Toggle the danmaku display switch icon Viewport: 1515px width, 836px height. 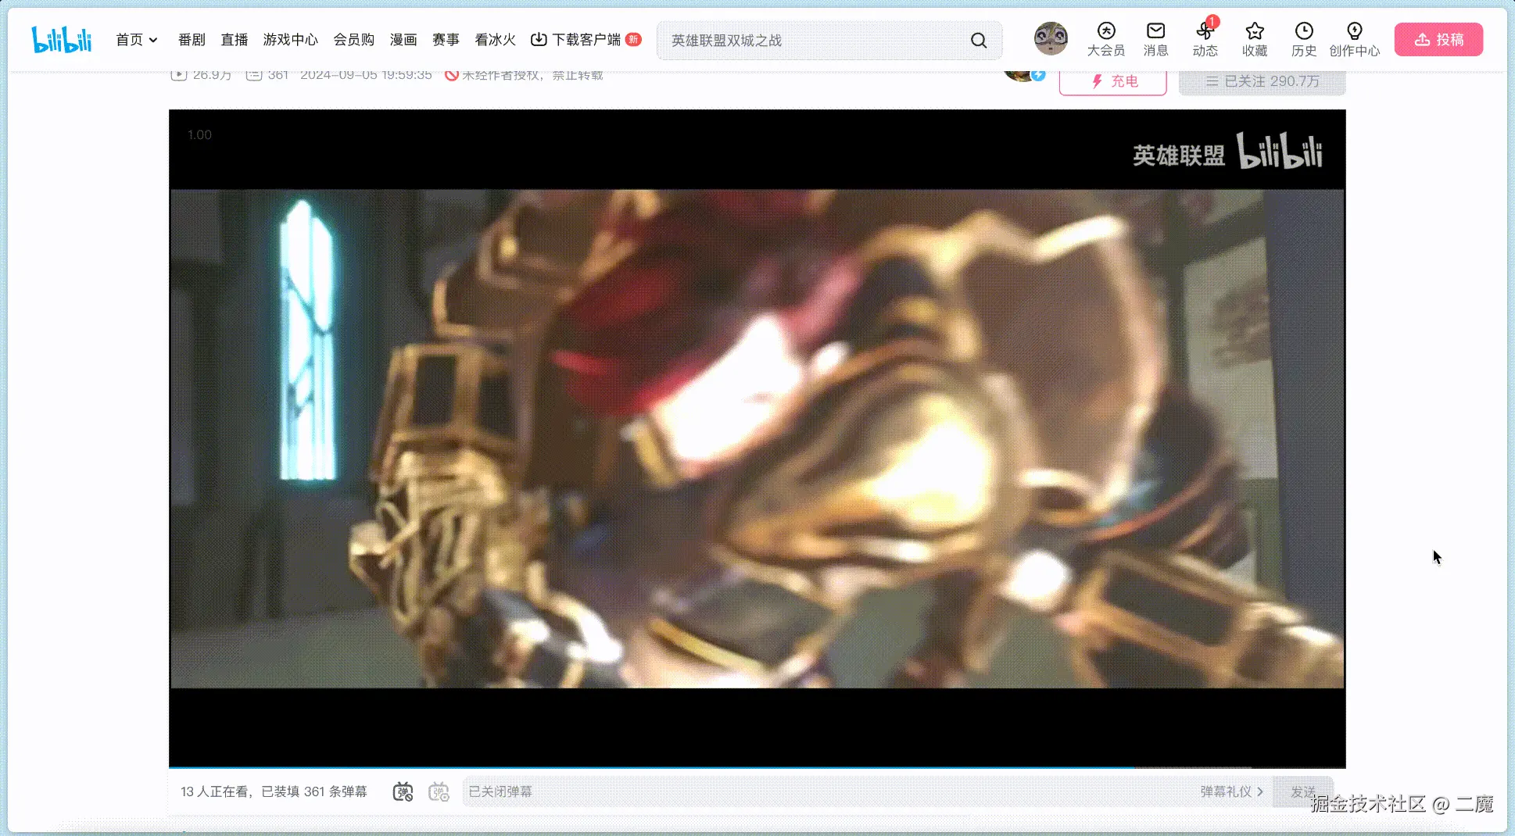pyautogui.click(x=403, y=791)
